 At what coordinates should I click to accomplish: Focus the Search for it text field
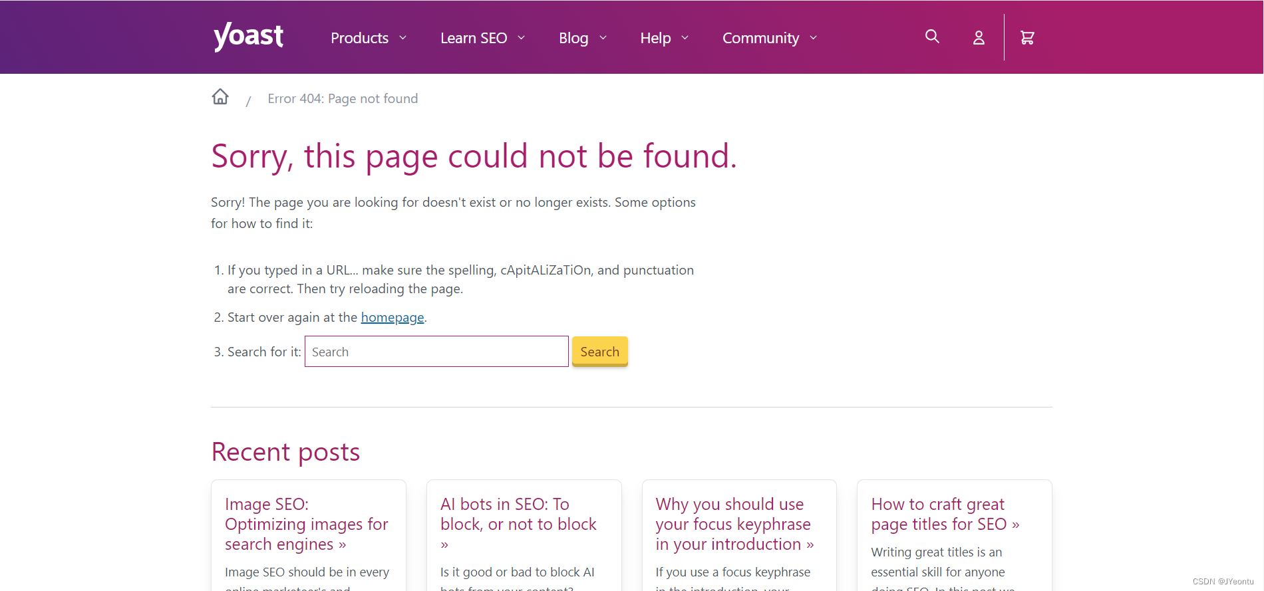coord(436,352)
